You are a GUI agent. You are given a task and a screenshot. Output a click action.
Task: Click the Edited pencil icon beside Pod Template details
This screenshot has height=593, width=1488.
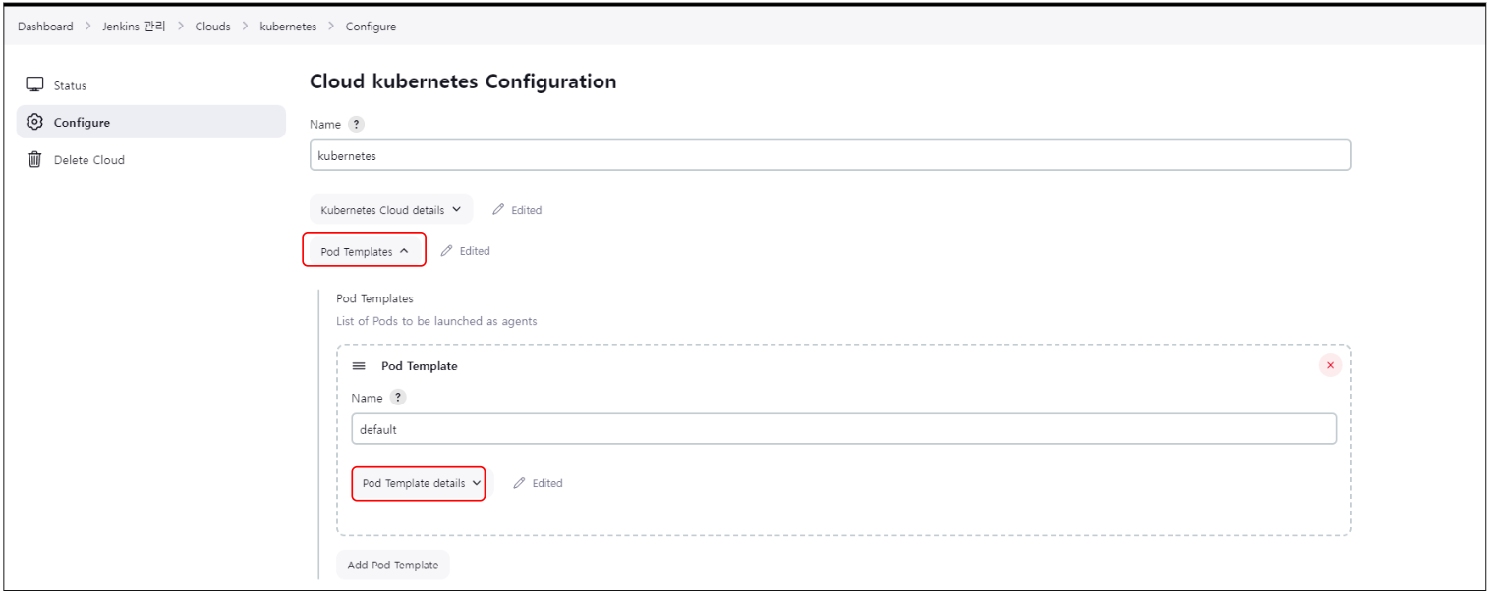click(x=520, y=483)
